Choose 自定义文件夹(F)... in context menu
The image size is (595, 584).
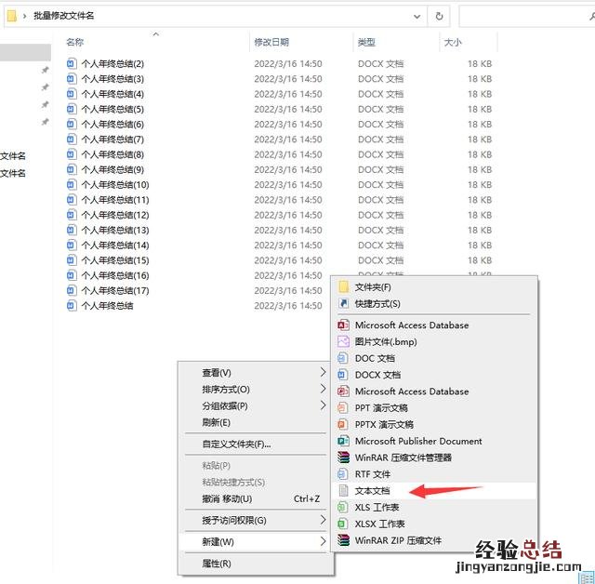[256, 444]
